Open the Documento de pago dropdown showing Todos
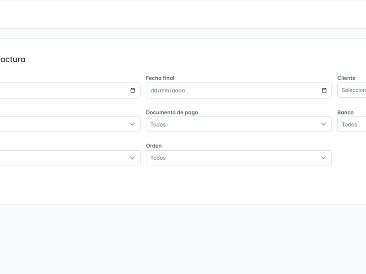The image size is (366, 274). coord(238,124)
